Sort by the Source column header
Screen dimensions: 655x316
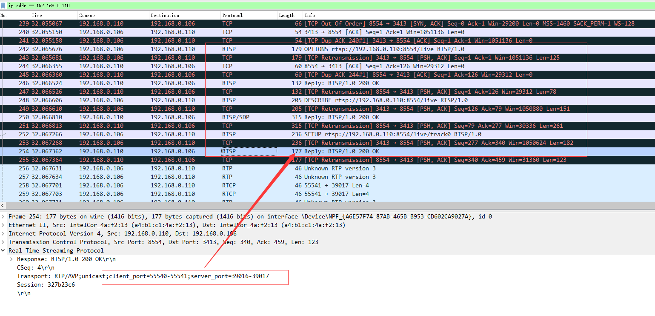[x=113, y=15]
